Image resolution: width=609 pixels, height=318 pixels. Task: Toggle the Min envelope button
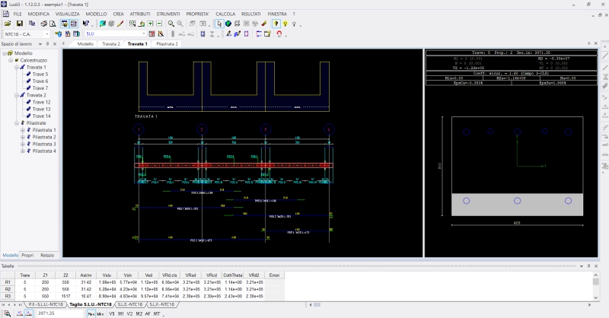click(x=101, y=313)
